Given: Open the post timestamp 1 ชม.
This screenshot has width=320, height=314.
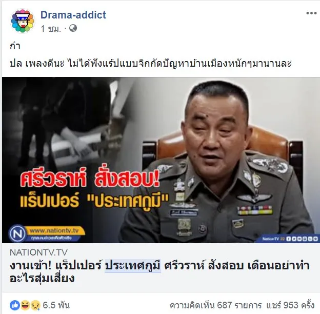Looking at the screenshot, I should click(51, 29).
